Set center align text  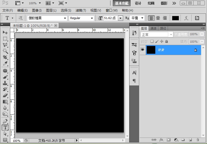[x=158, y=18]
